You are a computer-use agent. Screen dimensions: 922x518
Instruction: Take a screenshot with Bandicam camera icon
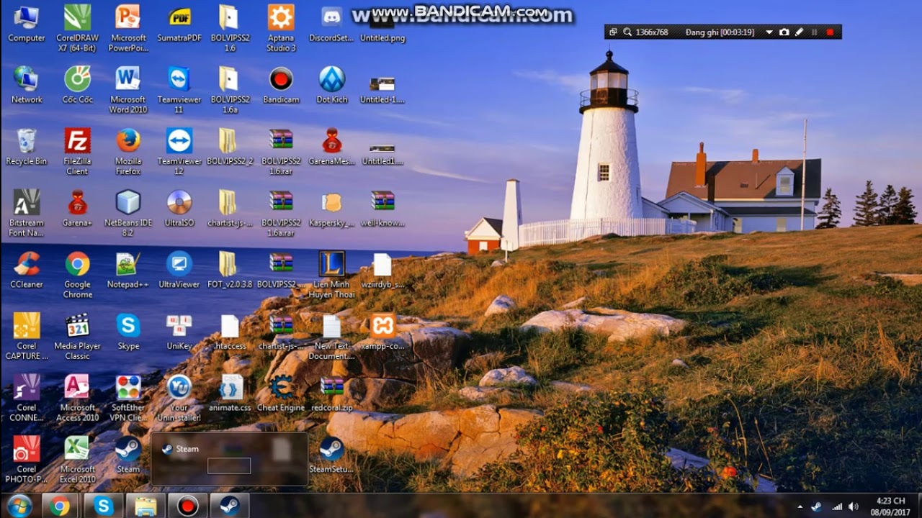(784, 32)
